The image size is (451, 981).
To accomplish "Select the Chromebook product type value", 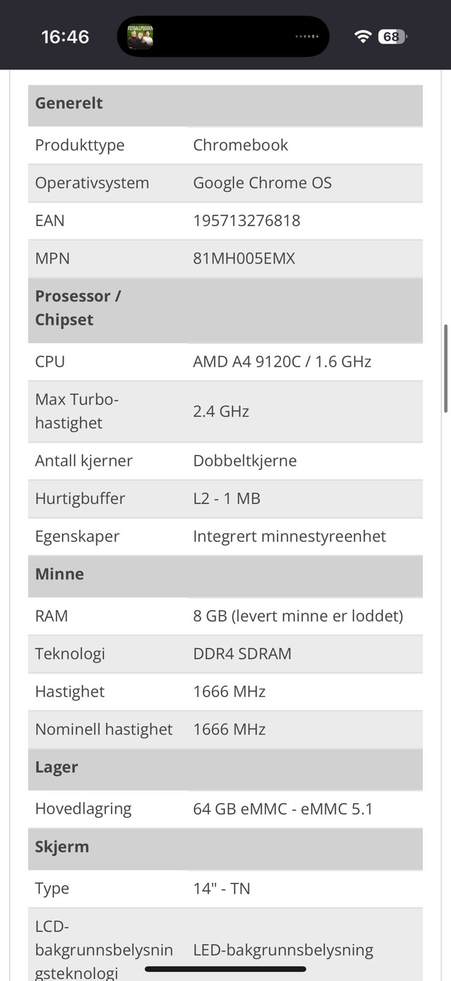I will click(240, 145).
